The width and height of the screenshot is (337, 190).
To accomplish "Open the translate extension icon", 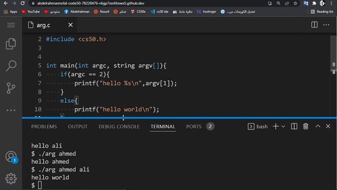I will pyautogui.click(x=305, y=3).
